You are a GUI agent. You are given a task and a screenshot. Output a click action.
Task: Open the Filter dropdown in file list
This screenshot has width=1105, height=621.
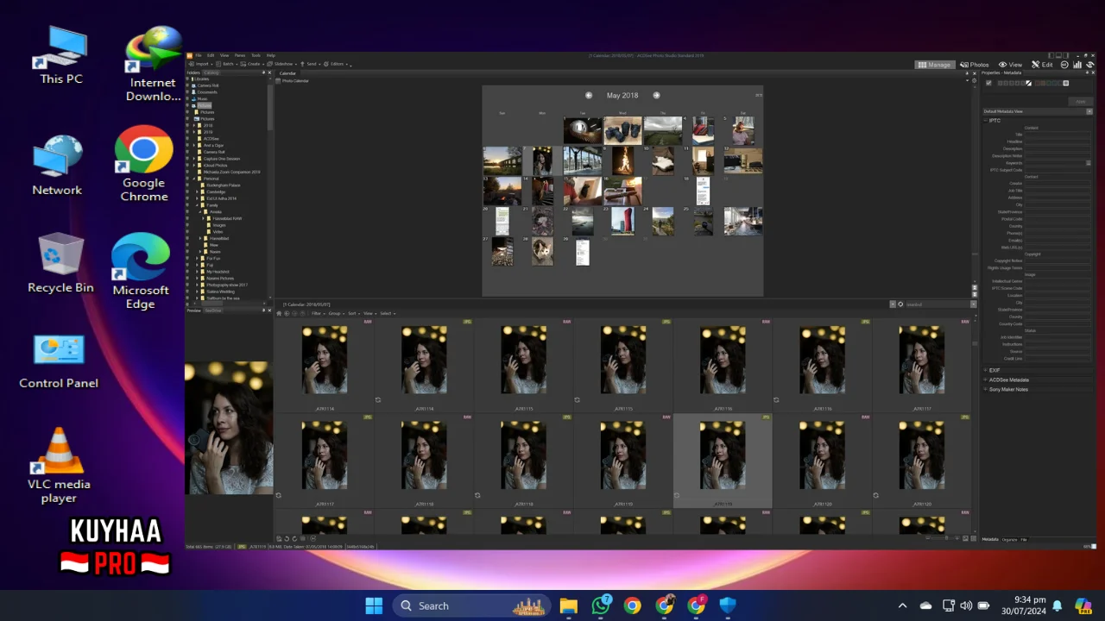[x=318, y=313]
